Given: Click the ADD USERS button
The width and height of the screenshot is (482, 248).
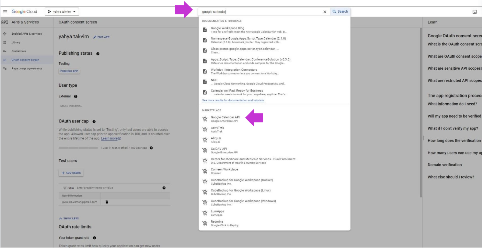Looking at the screenshot, I should 71,173.
